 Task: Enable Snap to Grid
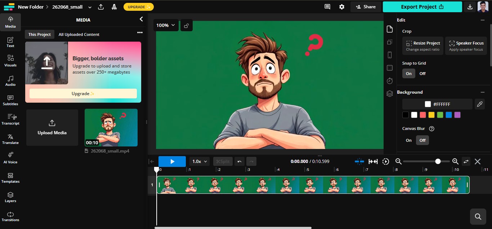408,73
